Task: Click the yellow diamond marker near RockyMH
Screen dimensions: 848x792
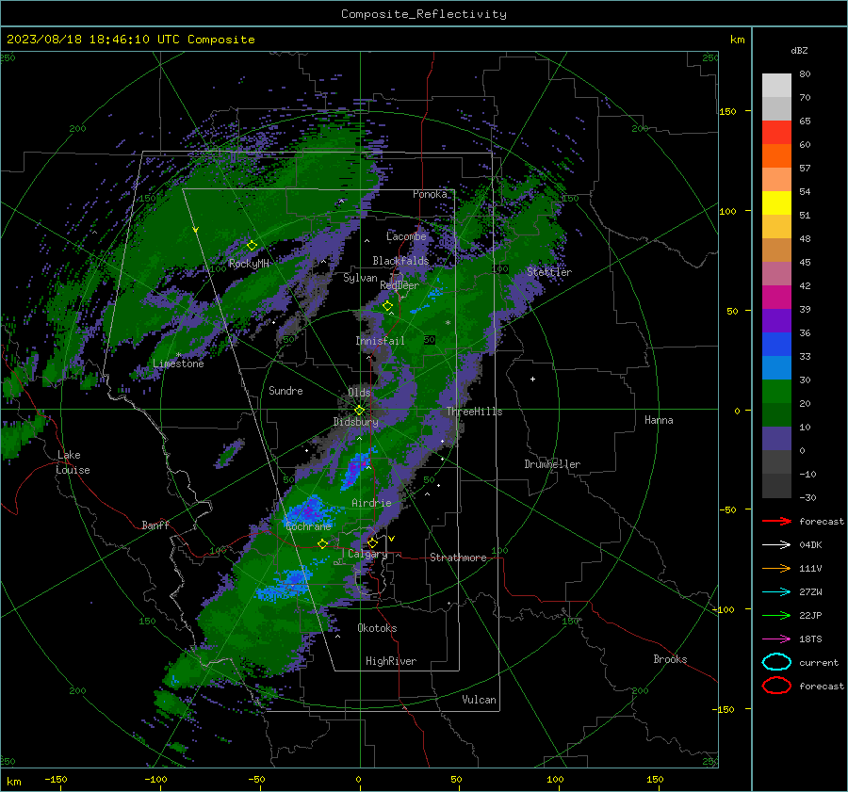Action: [252, 246]
